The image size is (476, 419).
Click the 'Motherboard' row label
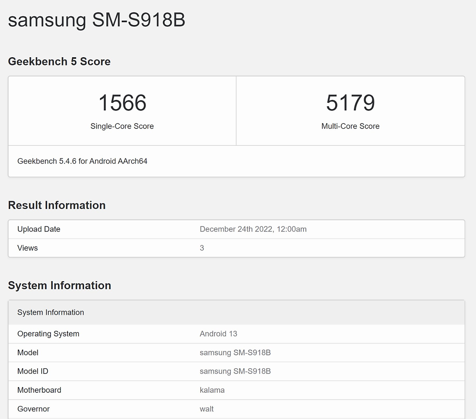pyautogui.click(x=39, y=390)
